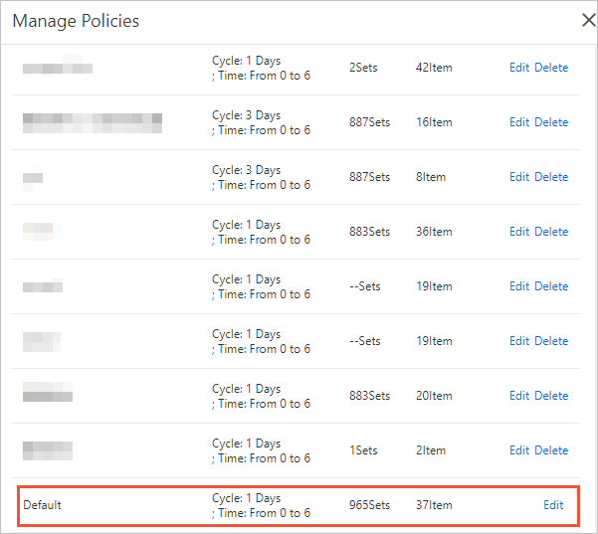Edit the policy with 2Item
Viewport: 598px width, 534px height.
tap(519, 450)
